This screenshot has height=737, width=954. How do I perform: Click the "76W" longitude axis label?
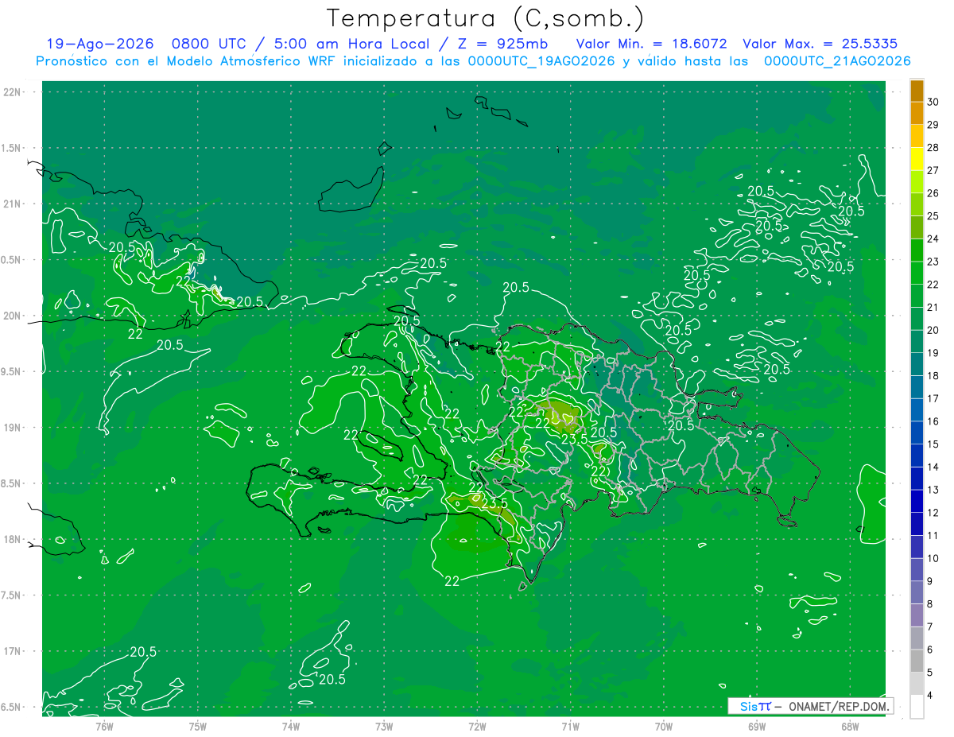click(104, 726)
